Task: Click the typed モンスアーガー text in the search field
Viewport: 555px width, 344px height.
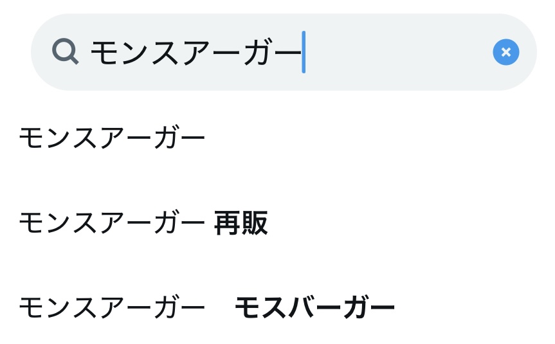Action: 196,52
